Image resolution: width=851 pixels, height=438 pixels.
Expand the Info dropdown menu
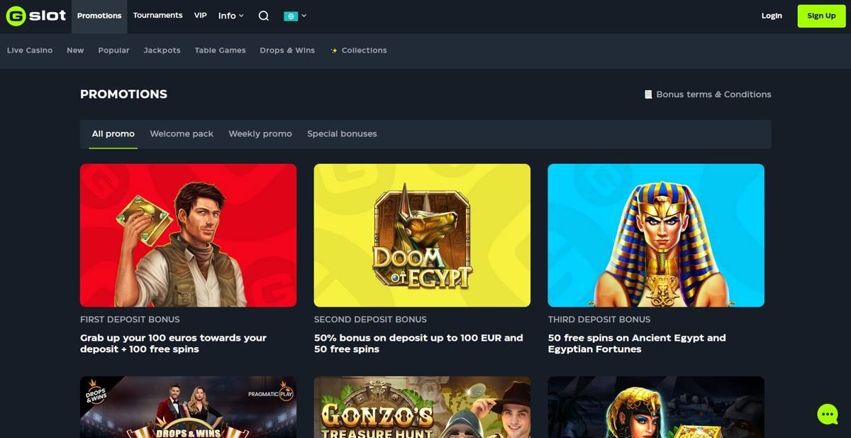(x=230, y=16)
